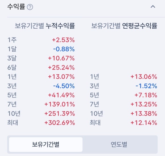Select the 최대 cumulative return +302.69%
Viewport: 165px width, 156px height.
click(60, 123)
